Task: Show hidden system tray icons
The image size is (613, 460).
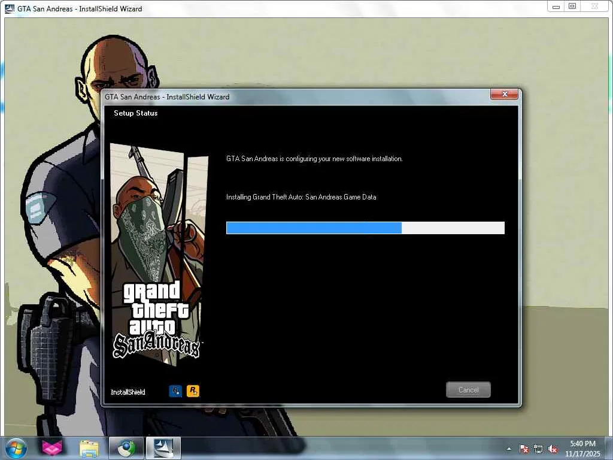Action: coord(509,449)
